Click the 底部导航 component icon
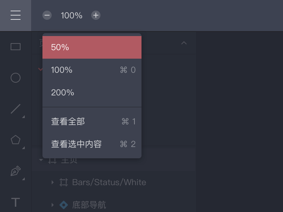 tap(64, 205)
